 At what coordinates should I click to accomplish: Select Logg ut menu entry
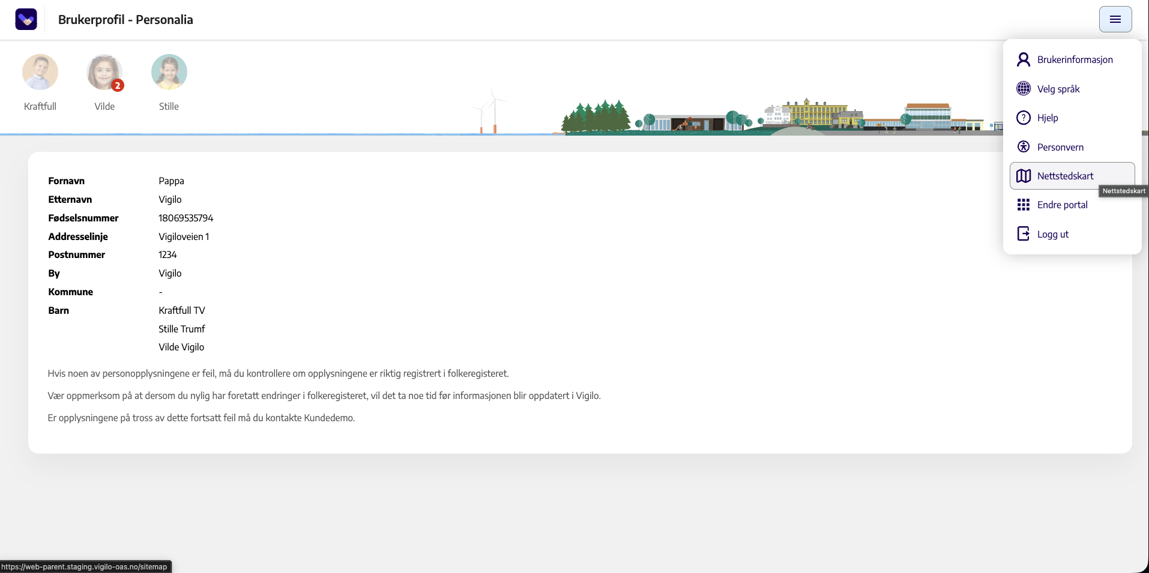click(x=1072, y=234)
